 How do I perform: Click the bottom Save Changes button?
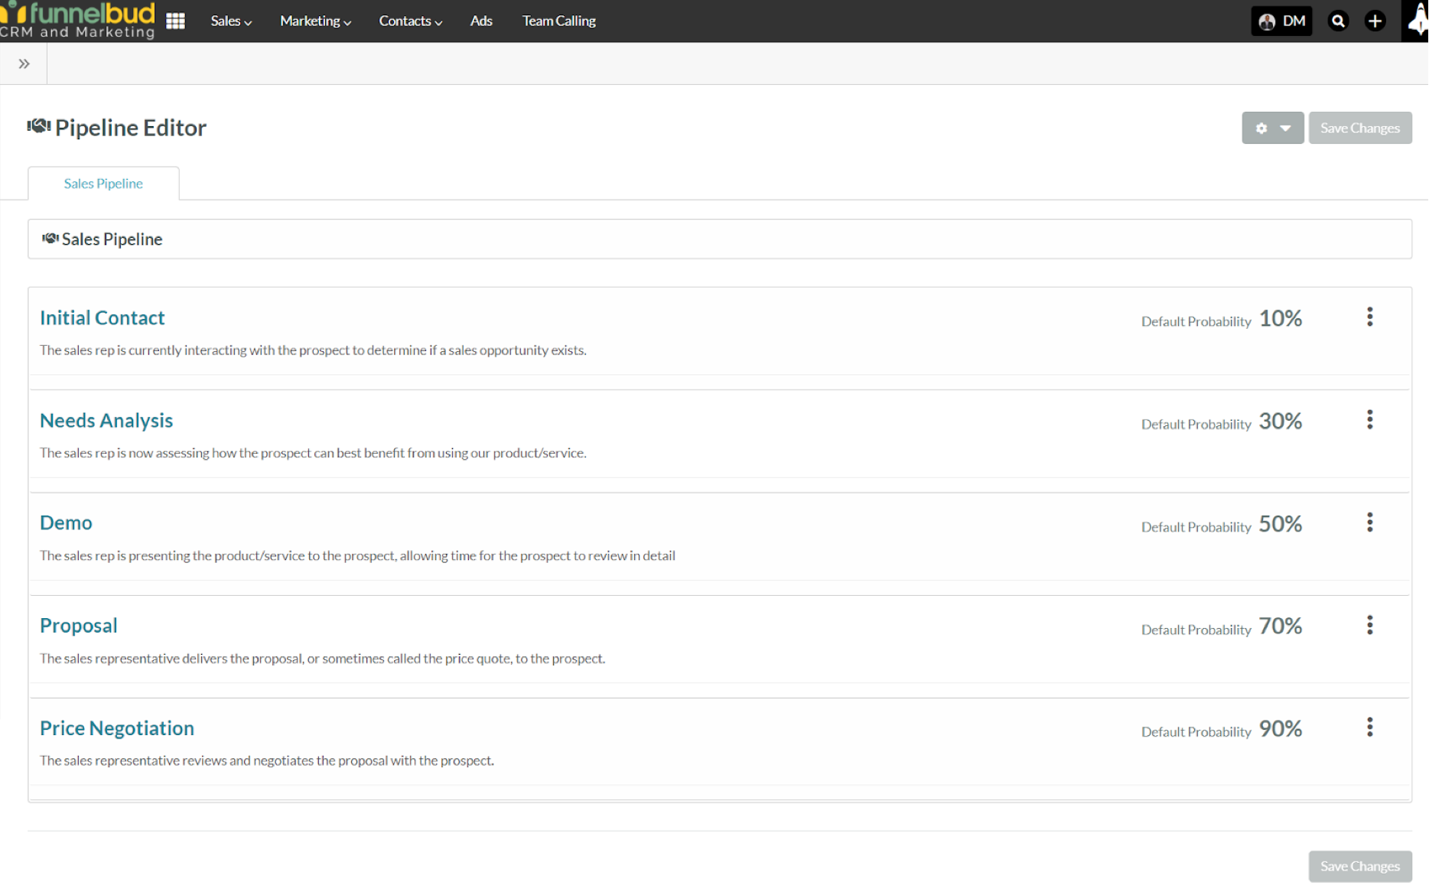[x=1360, y=866]
